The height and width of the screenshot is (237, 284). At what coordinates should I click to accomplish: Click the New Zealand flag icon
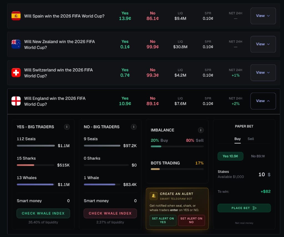click(x=16, y=44)
